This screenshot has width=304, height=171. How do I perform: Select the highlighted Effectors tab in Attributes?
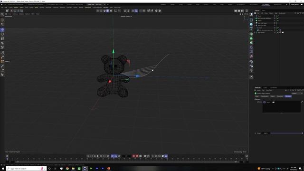point(288,96)
